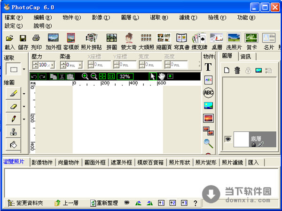Image resolution: width=282 pixels, height=211 pixels.
Task: Expand the selection tool dropdown arrow
Action: [24, 69]
